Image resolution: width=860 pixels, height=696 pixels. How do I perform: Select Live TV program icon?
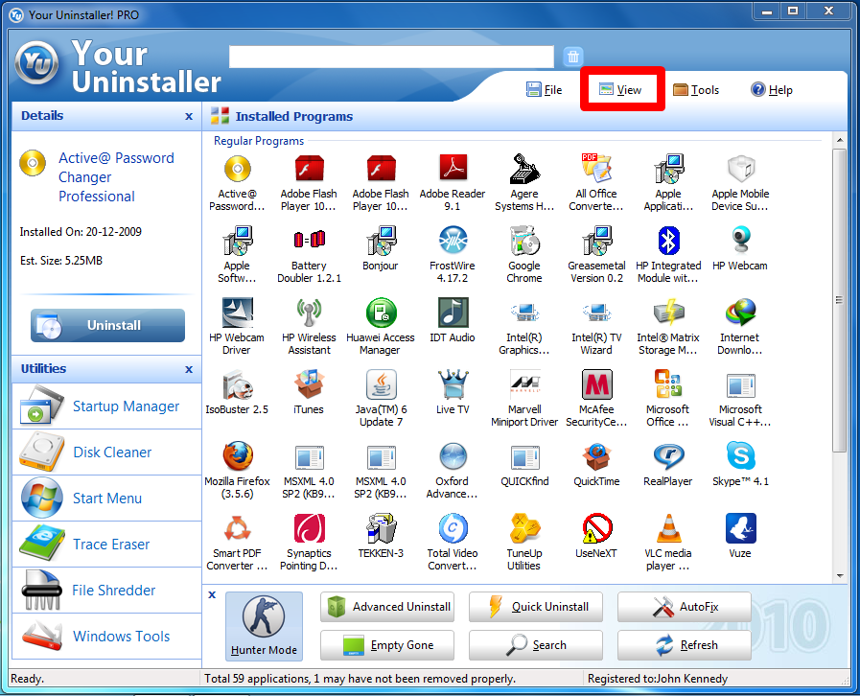click(x=453, y=383)
